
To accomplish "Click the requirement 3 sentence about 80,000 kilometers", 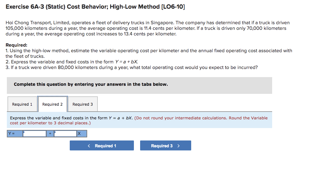I will (x=131, y=67).
